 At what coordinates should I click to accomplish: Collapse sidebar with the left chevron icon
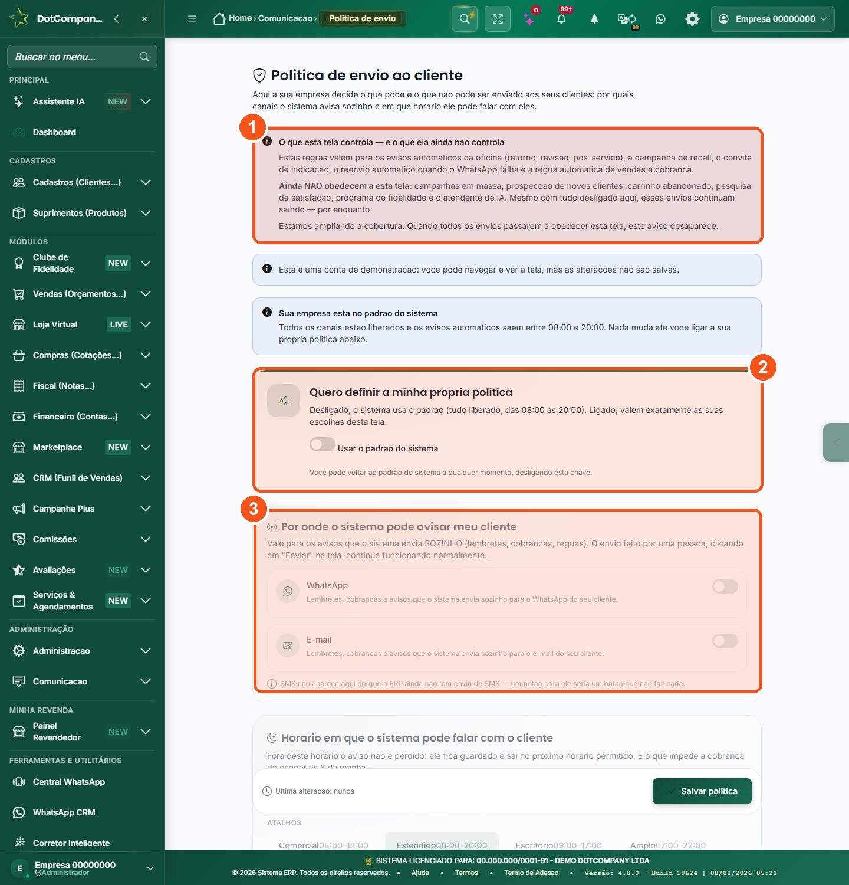tap(116, 19)
